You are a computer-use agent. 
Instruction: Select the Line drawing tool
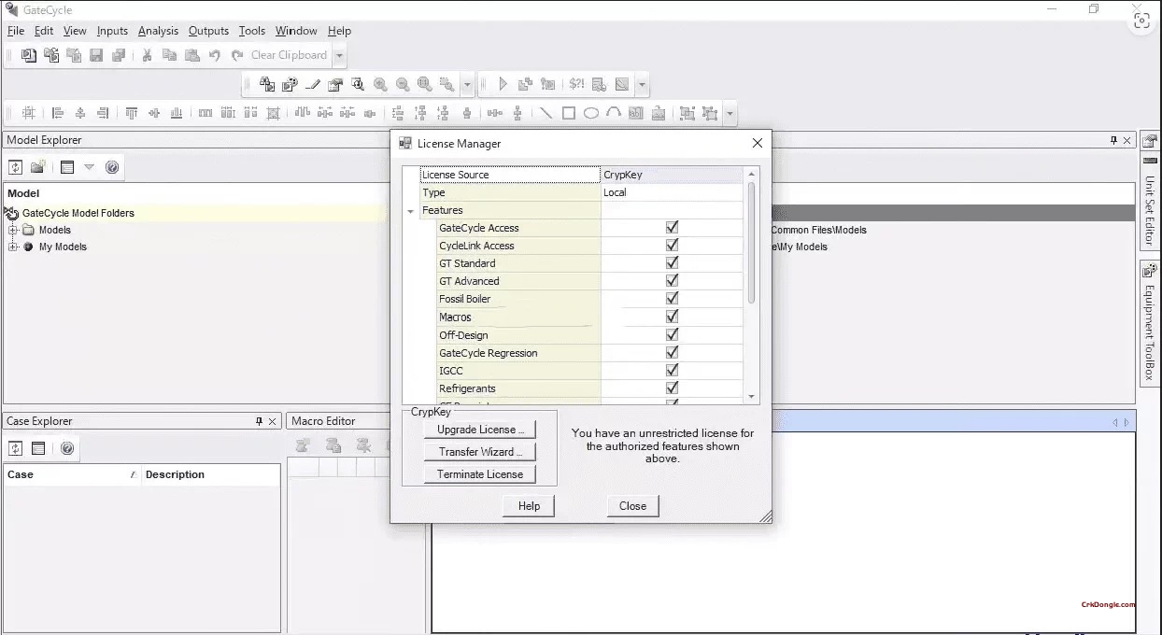(x=545, y=113)
